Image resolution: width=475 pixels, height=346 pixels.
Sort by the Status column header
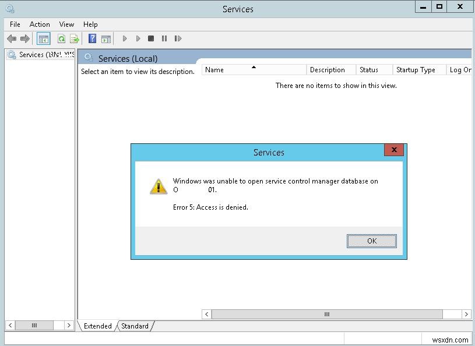coord(374,70)
